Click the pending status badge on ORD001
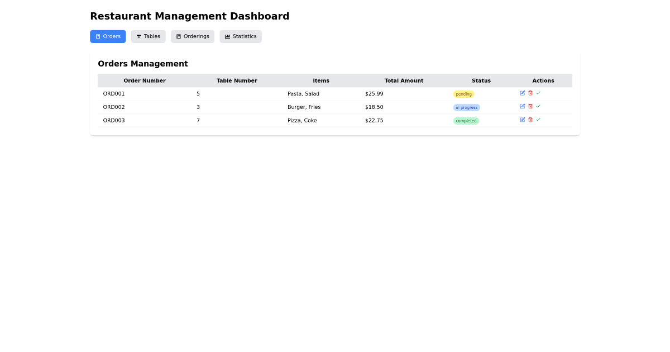670x352 pixels. (x=463, y=94)
